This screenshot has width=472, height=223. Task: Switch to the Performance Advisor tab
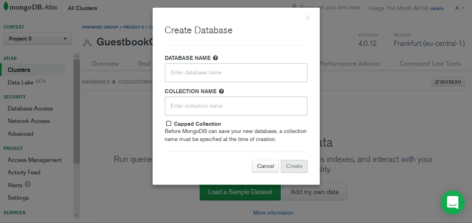pyautogui.click(x=349, y=63)
